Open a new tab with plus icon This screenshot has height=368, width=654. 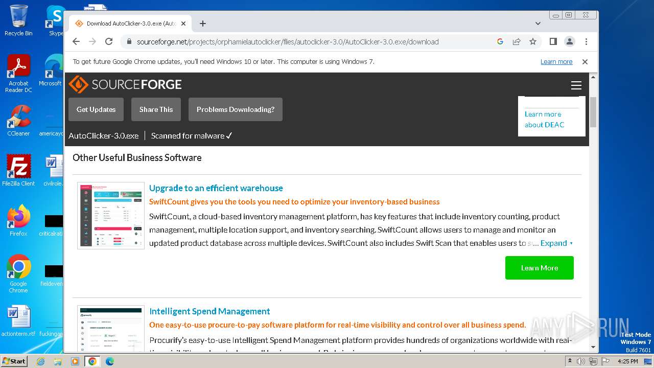(203, 24)
